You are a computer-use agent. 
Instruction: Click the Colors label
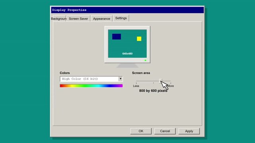(65, 73)
